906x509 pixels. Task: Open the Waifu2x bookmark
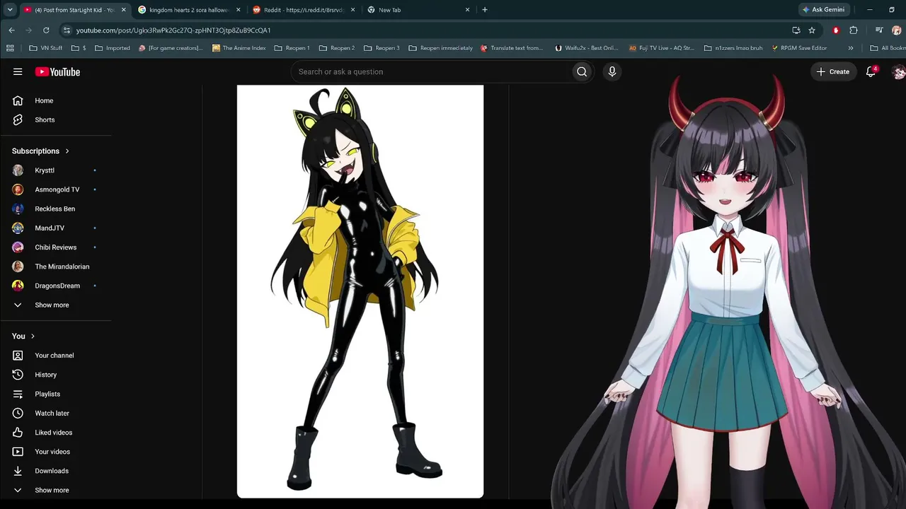point(587,48)
